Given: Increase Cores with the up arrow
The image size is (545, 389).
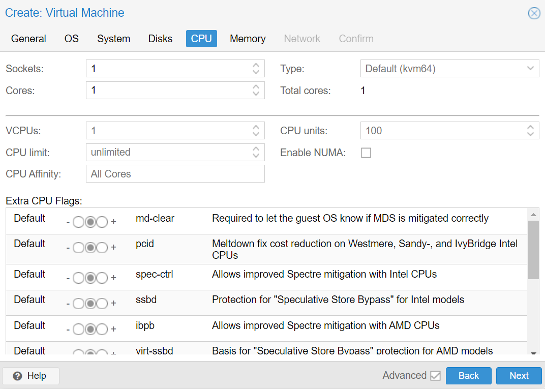Looking at the screenshot, I should point(256,86).
